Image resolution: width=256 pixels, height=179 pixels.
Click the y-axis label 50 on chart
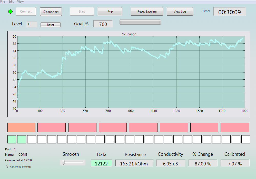14,72
